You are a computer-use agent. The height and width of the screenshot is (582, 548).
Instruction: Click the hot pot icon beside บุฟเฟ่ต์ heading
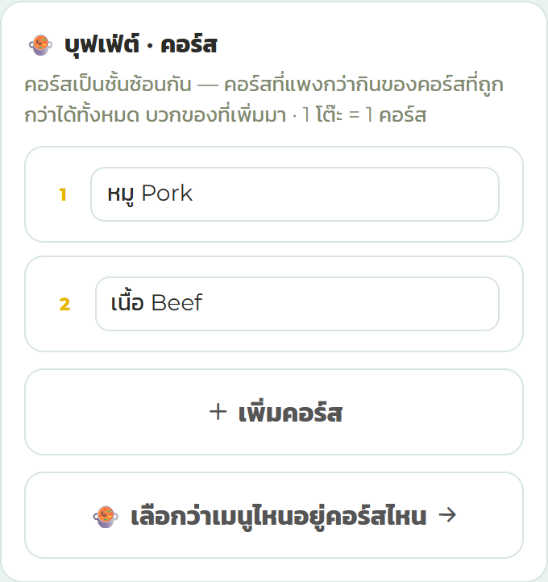pyautogui.click(x=40, y=45)
